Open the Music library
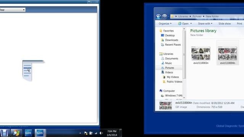This screenshot has width=244, height=137. pos(169,63)
